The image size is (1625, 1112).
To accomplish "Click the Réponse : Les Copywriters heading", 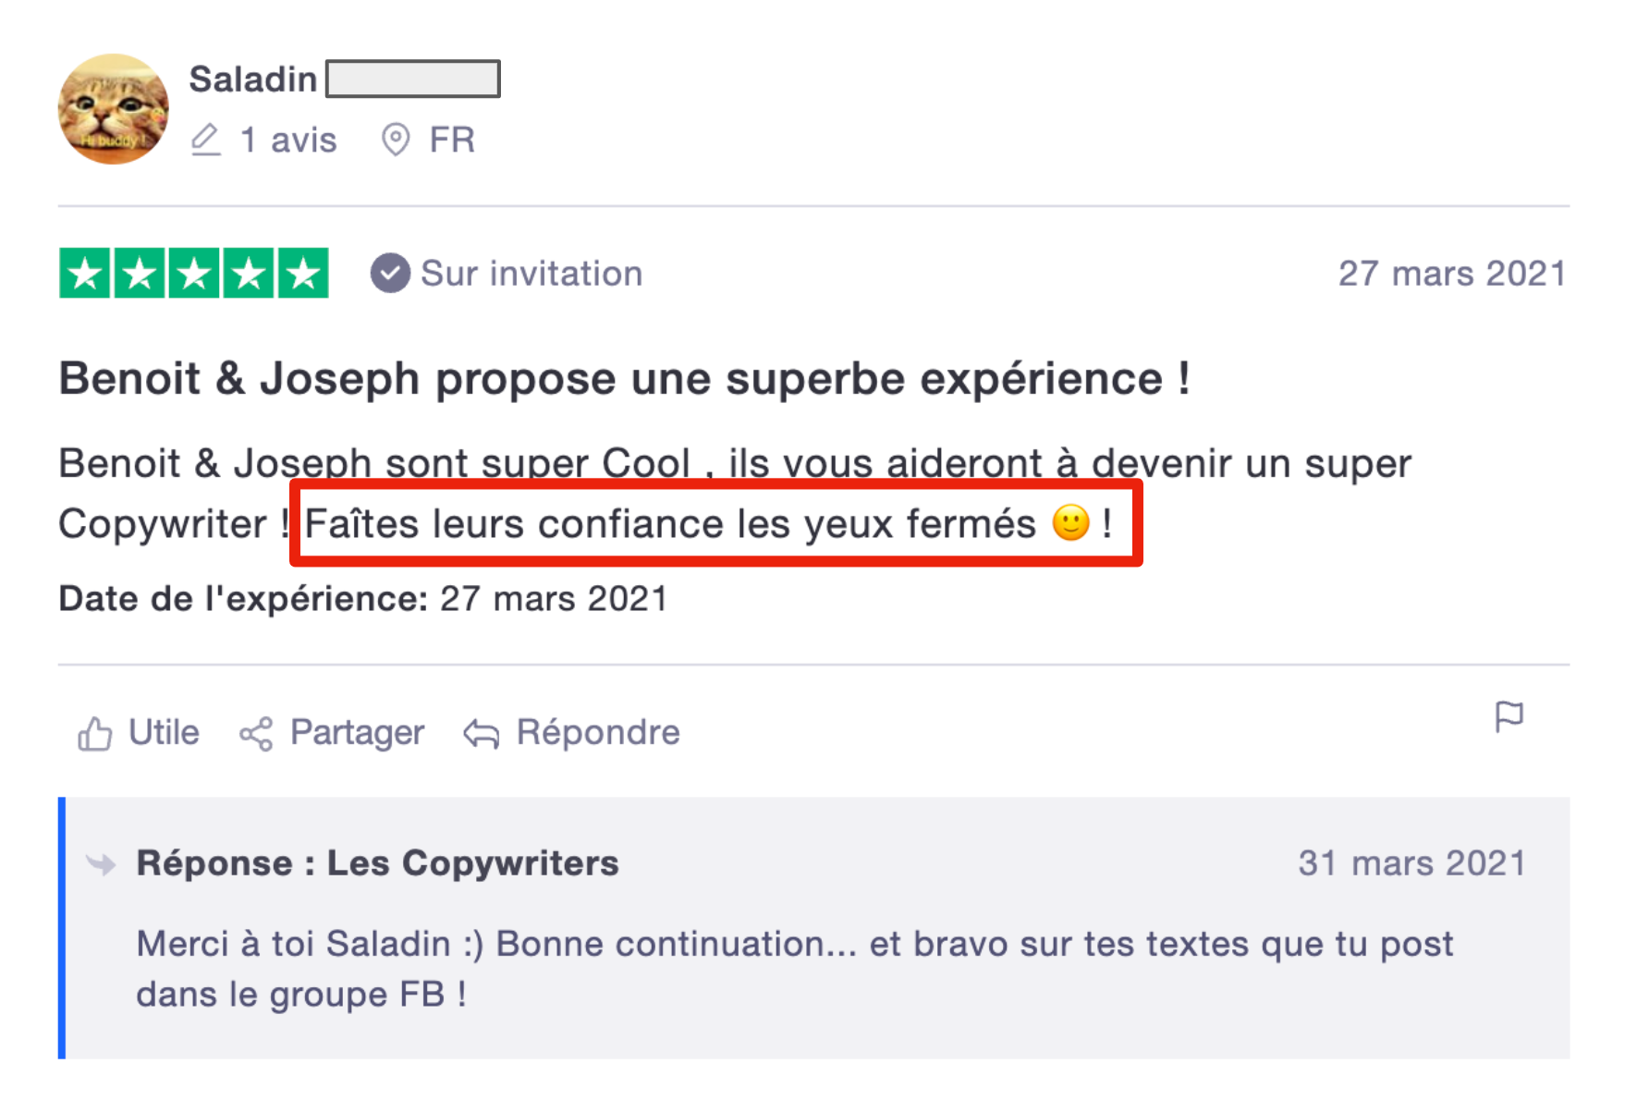I will [x=377, y=863].
